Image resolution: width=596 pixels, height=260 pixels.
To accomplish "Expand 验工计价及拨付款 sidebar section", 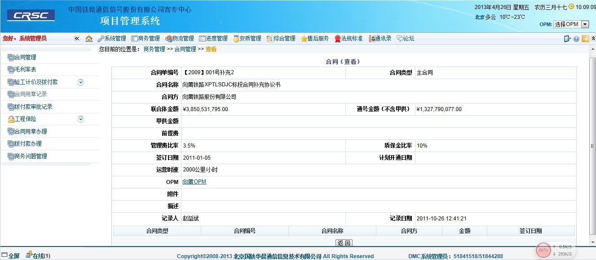I will coord(81,82).
